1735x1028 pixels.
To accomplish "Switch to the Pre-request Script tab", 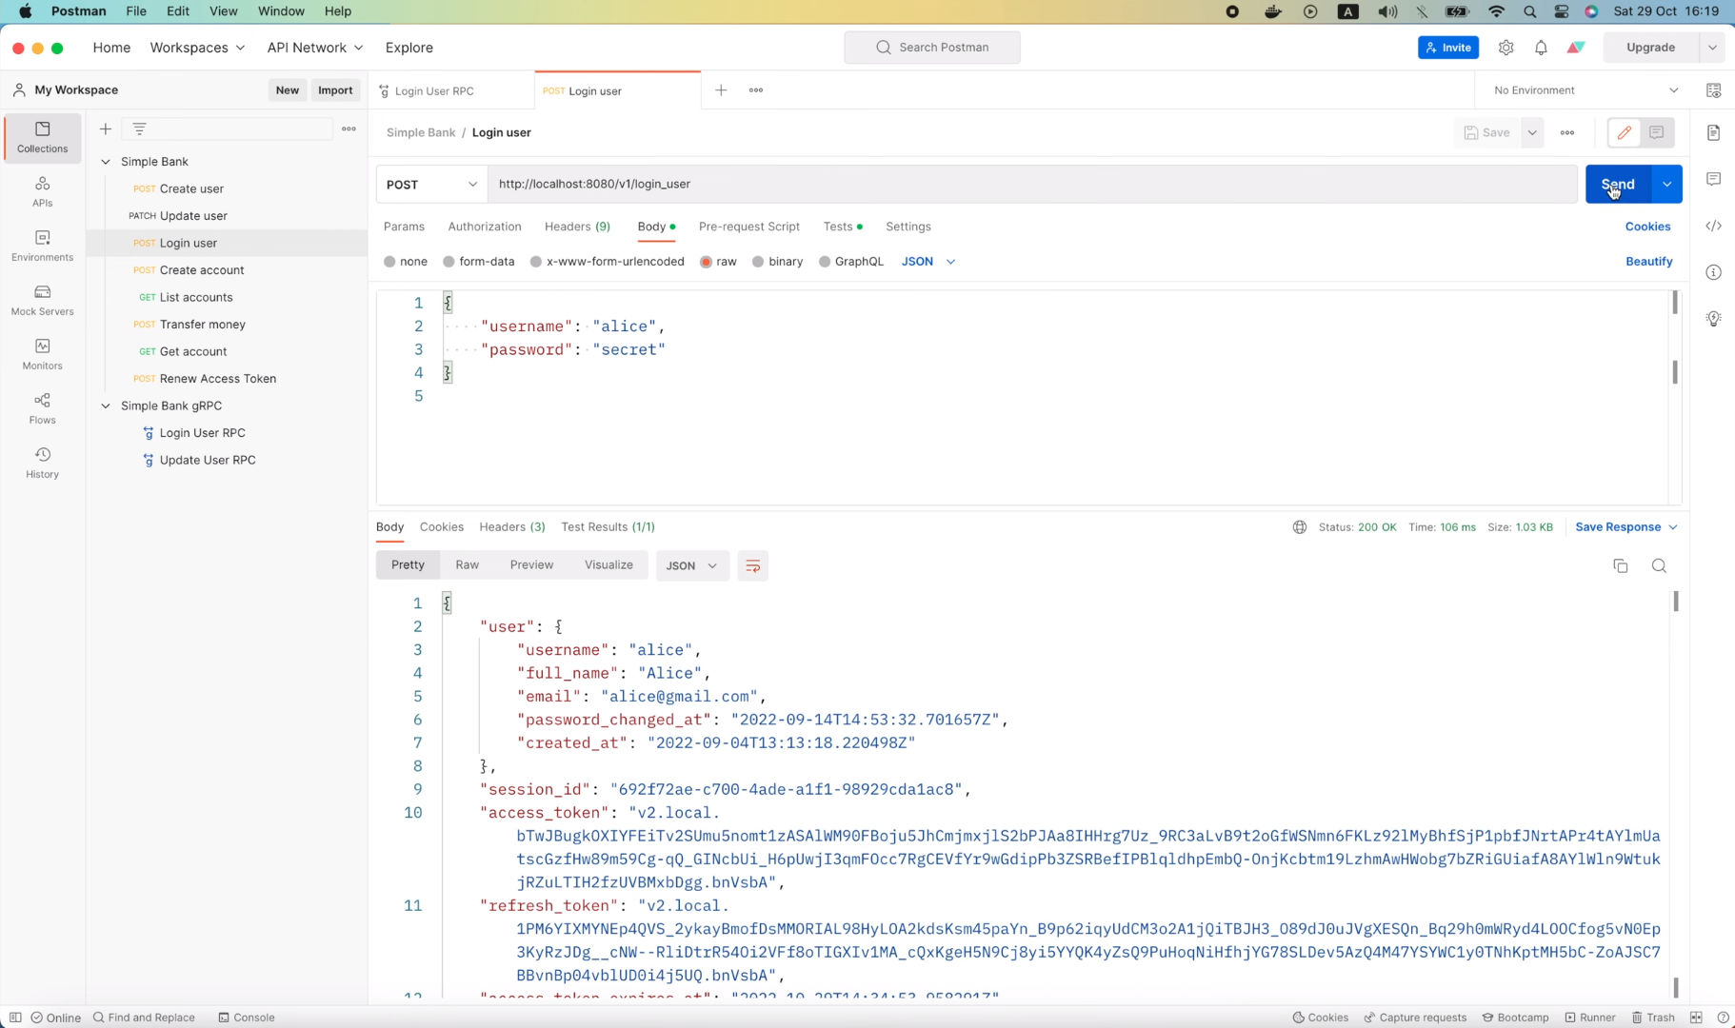I will click(x=749, y=227).
